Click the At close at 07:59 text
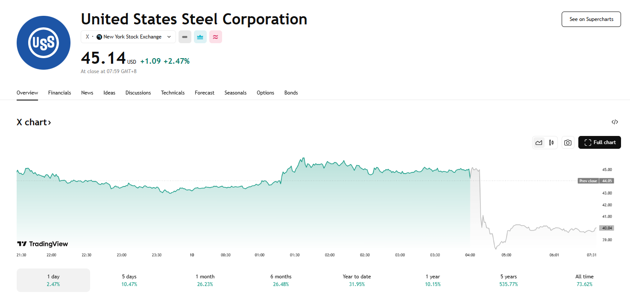The height and width of the screenshot is (298, 630). pos(108,71)
